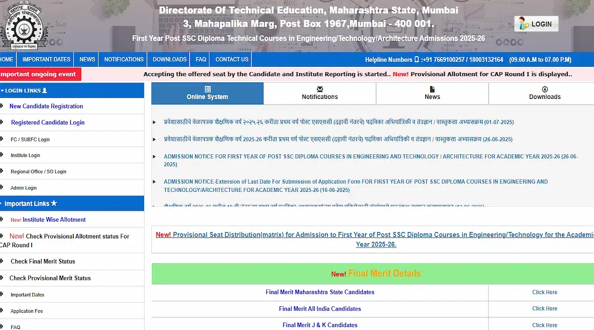Click the Important Links section header
594x330 pixels.
pyautogui.click(x=72, y=203)
